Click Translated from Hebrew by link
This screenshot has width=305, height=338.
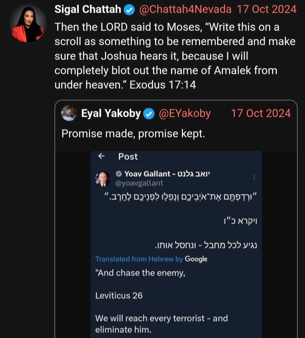pos(139,259)
